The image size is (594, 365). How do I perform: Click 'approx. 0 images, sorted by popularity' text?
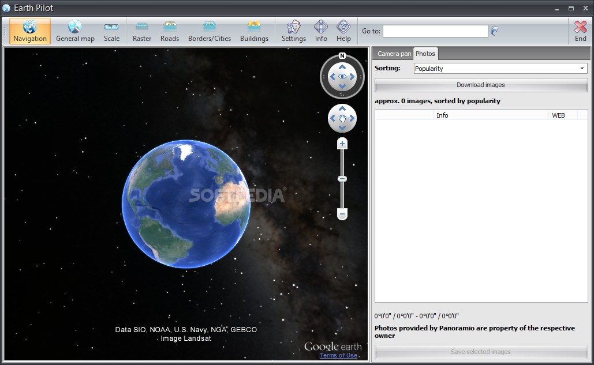tap(438, 101)
